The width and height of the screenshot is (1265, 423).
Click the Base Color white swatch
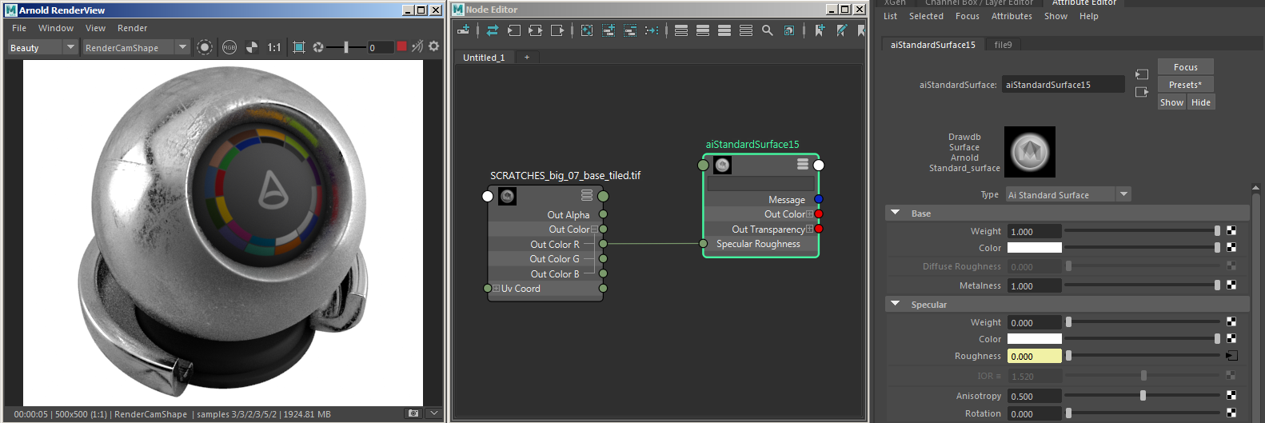coord(1035,248)
